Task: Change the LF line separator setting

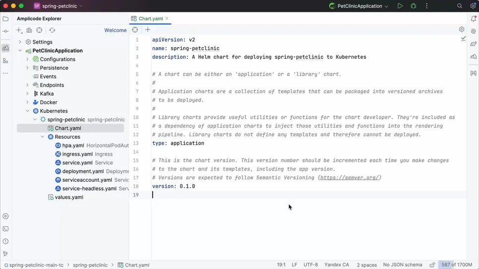Action: [295, 265]
